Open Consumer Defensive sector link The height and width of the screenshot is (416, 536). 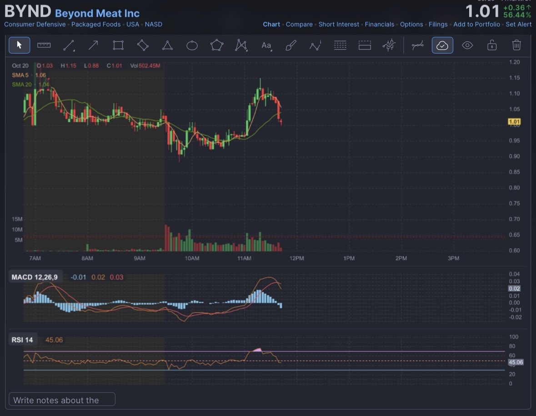click(35, 24)
